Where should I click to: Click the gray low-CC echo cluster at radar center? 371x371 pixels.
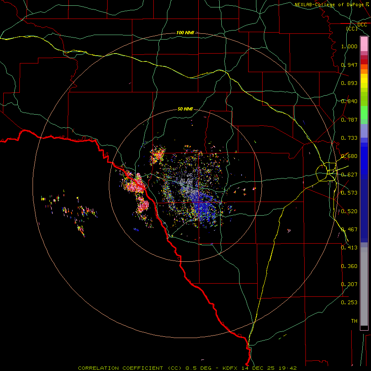pos(187,185)
